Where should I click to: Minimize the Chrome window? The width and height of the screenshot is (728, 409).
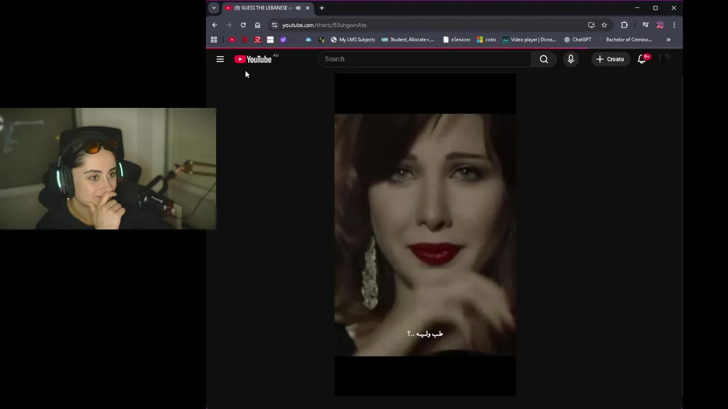pyautogui.click(x=637, y=8)
